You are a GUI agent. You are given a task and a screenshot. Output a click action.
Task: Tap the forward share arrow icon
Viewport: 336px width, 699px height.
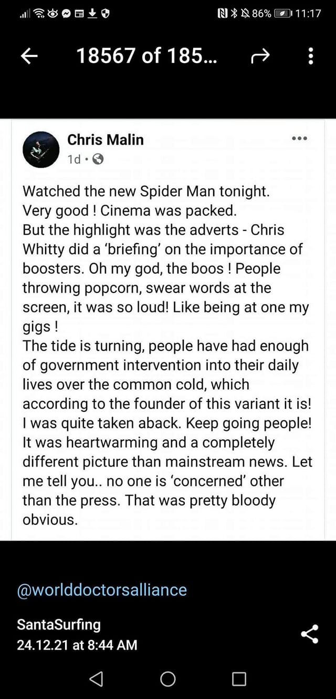pos(260,56)
